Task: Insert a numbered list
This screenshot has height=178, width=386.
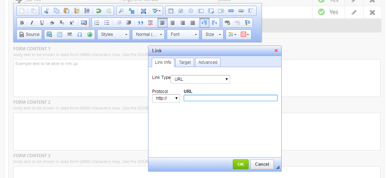Action: [97, 23]
